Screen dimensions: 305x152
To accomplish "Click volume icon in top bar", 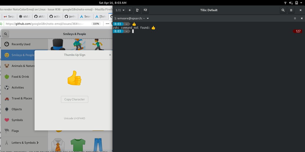I will [x=291, y=3].
